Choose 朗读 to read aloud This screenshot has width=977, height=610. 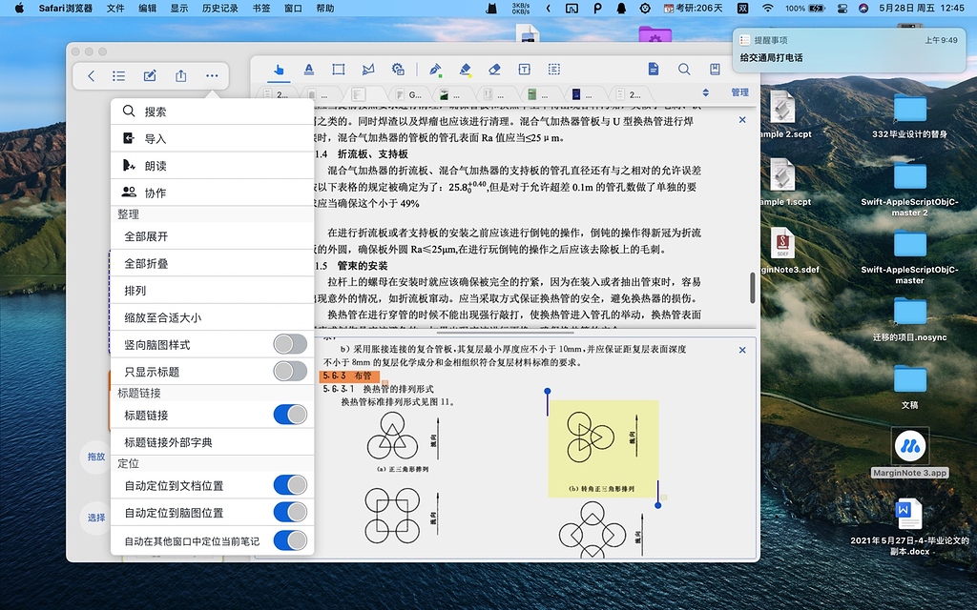coord(172,165)
